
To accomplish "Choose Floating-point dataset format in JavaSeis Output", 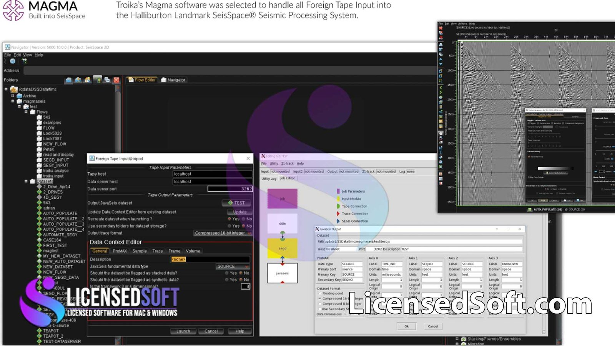I will pos(320,293).
